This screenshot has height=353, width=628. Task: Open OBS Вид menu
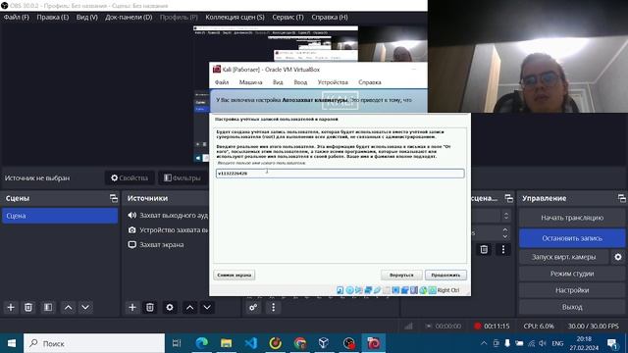pos(87,18)
